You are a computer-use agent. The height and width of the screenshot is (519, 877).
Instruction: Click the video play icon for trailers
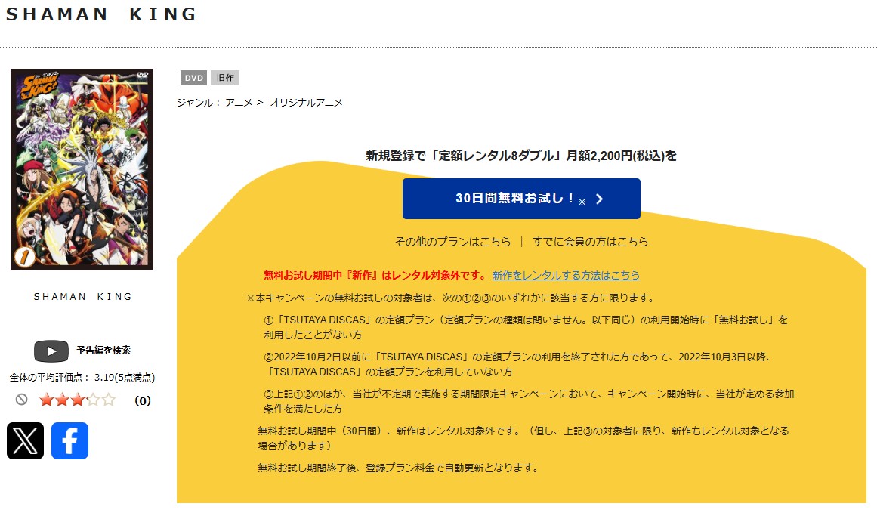point(51,351)
